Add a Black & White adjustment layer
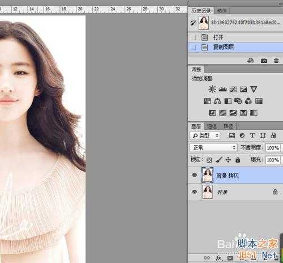283x263 pixels. click(x=228, y=101)
